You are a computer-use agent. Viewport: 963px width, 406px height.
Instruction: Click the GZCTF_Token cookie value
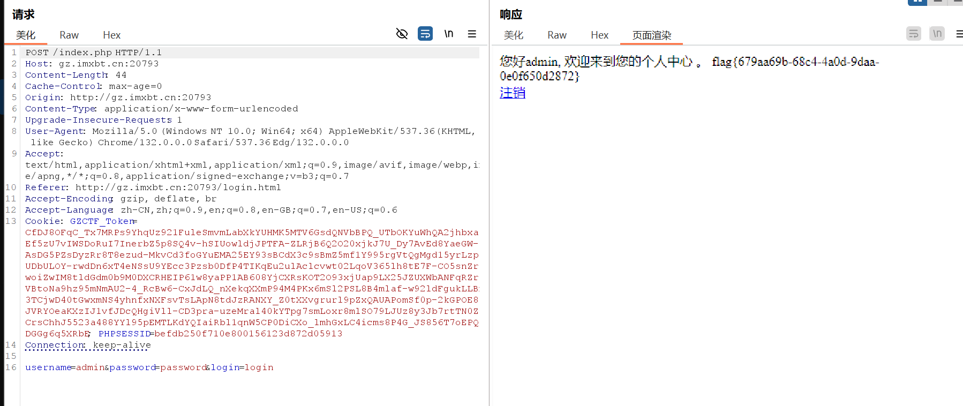click(252, 232)
